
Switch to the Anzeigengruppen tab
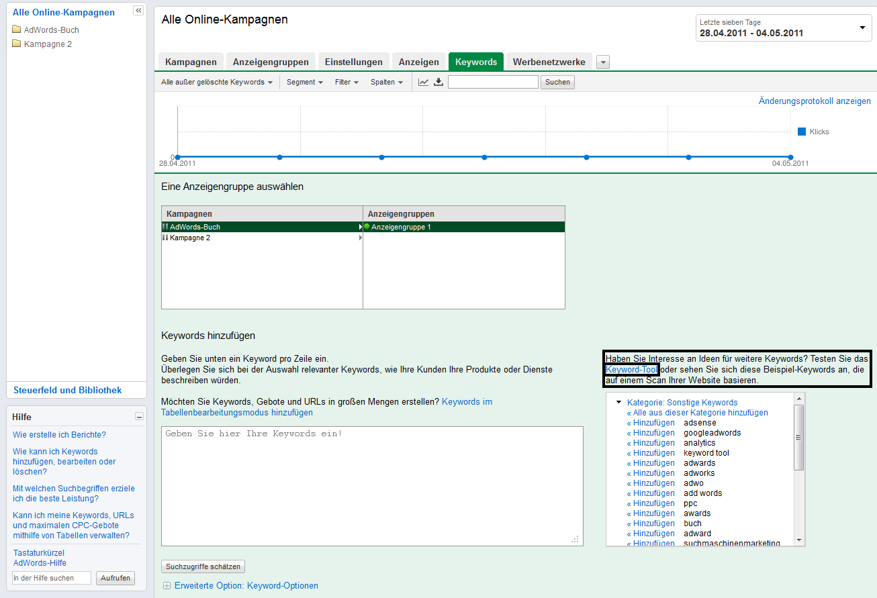click(x=271, y=61)
